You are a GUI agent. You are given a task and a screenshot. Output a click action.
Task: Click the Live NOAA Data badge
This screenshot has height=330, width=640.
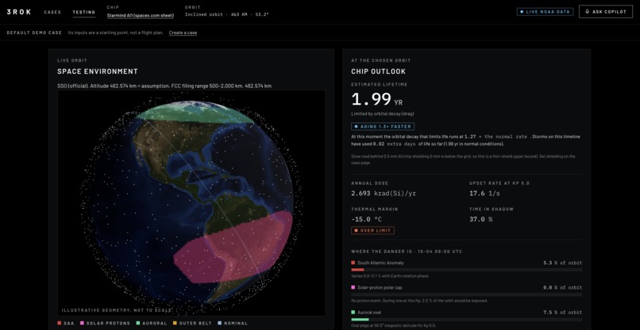click(545, 12)
